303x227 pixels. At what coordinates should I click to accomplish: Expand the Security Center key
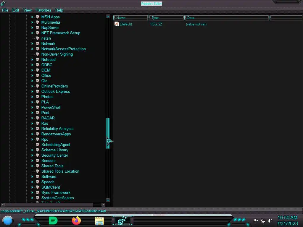coord(32,155)
